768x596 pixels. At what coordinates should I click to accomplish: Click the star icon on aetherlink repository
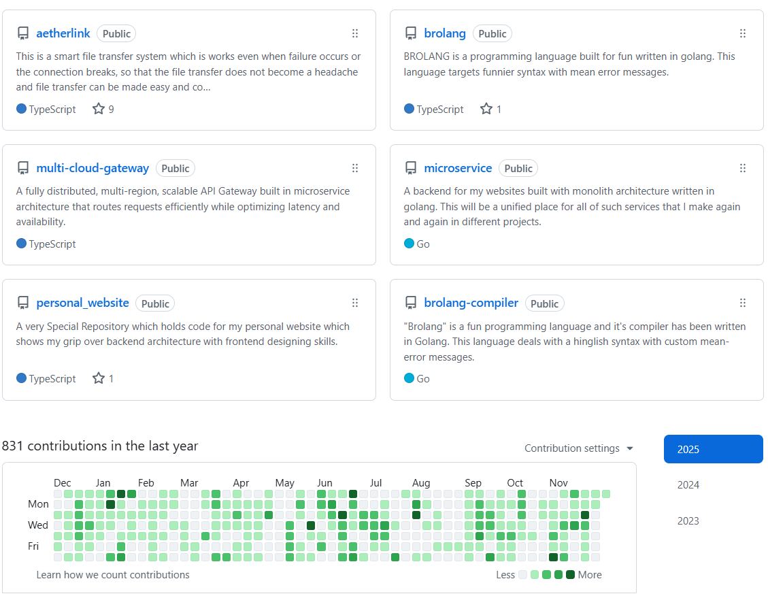pyautogui.click(x=99, y=109)
